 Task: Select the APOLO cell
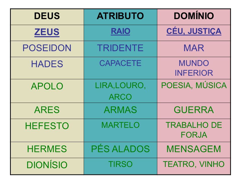(47, 91)
